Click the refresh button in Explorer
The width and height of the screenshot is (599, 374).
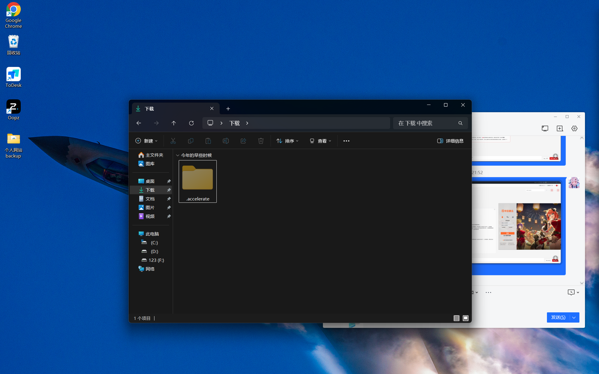(191, 123)
